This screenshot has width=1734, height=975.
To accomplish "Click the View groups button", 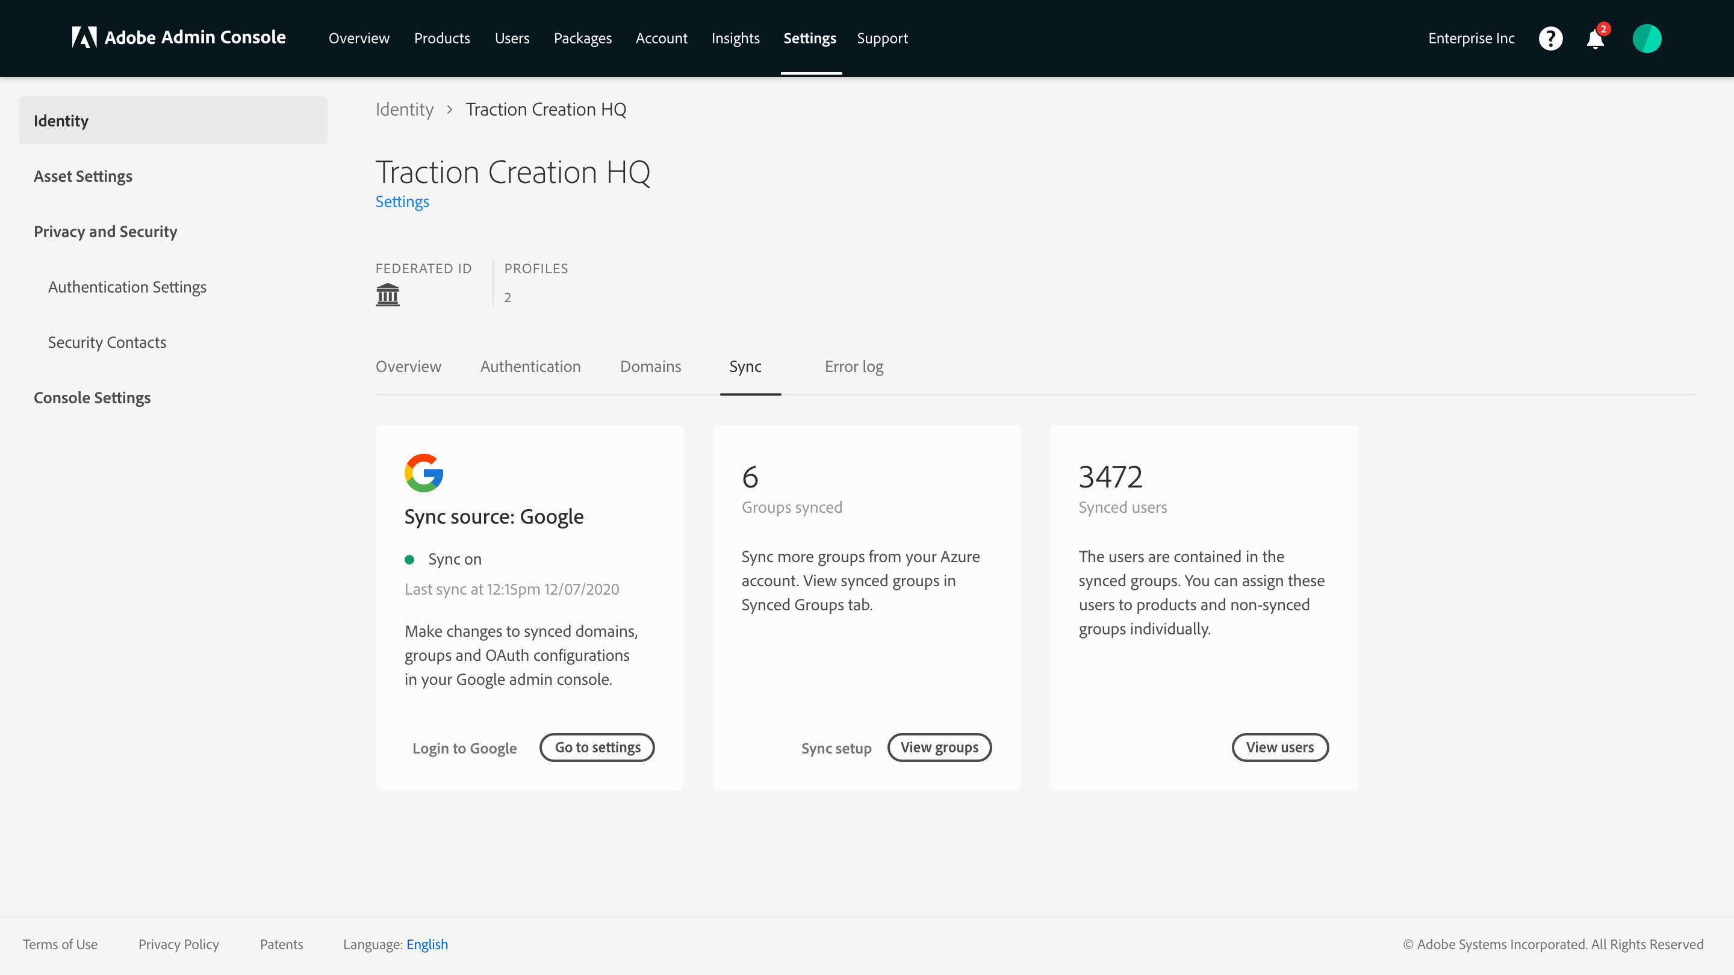I will point(940,747).
